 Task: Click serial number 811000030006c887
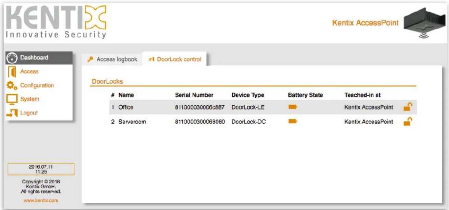point(200,107)
